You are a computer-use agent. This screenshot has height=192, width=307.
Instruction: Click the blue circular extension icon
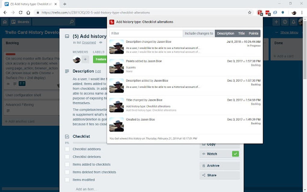click(x=275, y=13)
